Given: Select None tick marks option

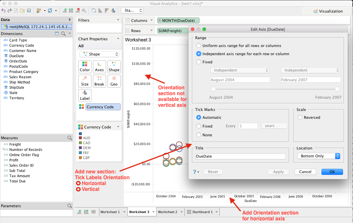Looking at the screenshot, I should (x=199, y=135).
